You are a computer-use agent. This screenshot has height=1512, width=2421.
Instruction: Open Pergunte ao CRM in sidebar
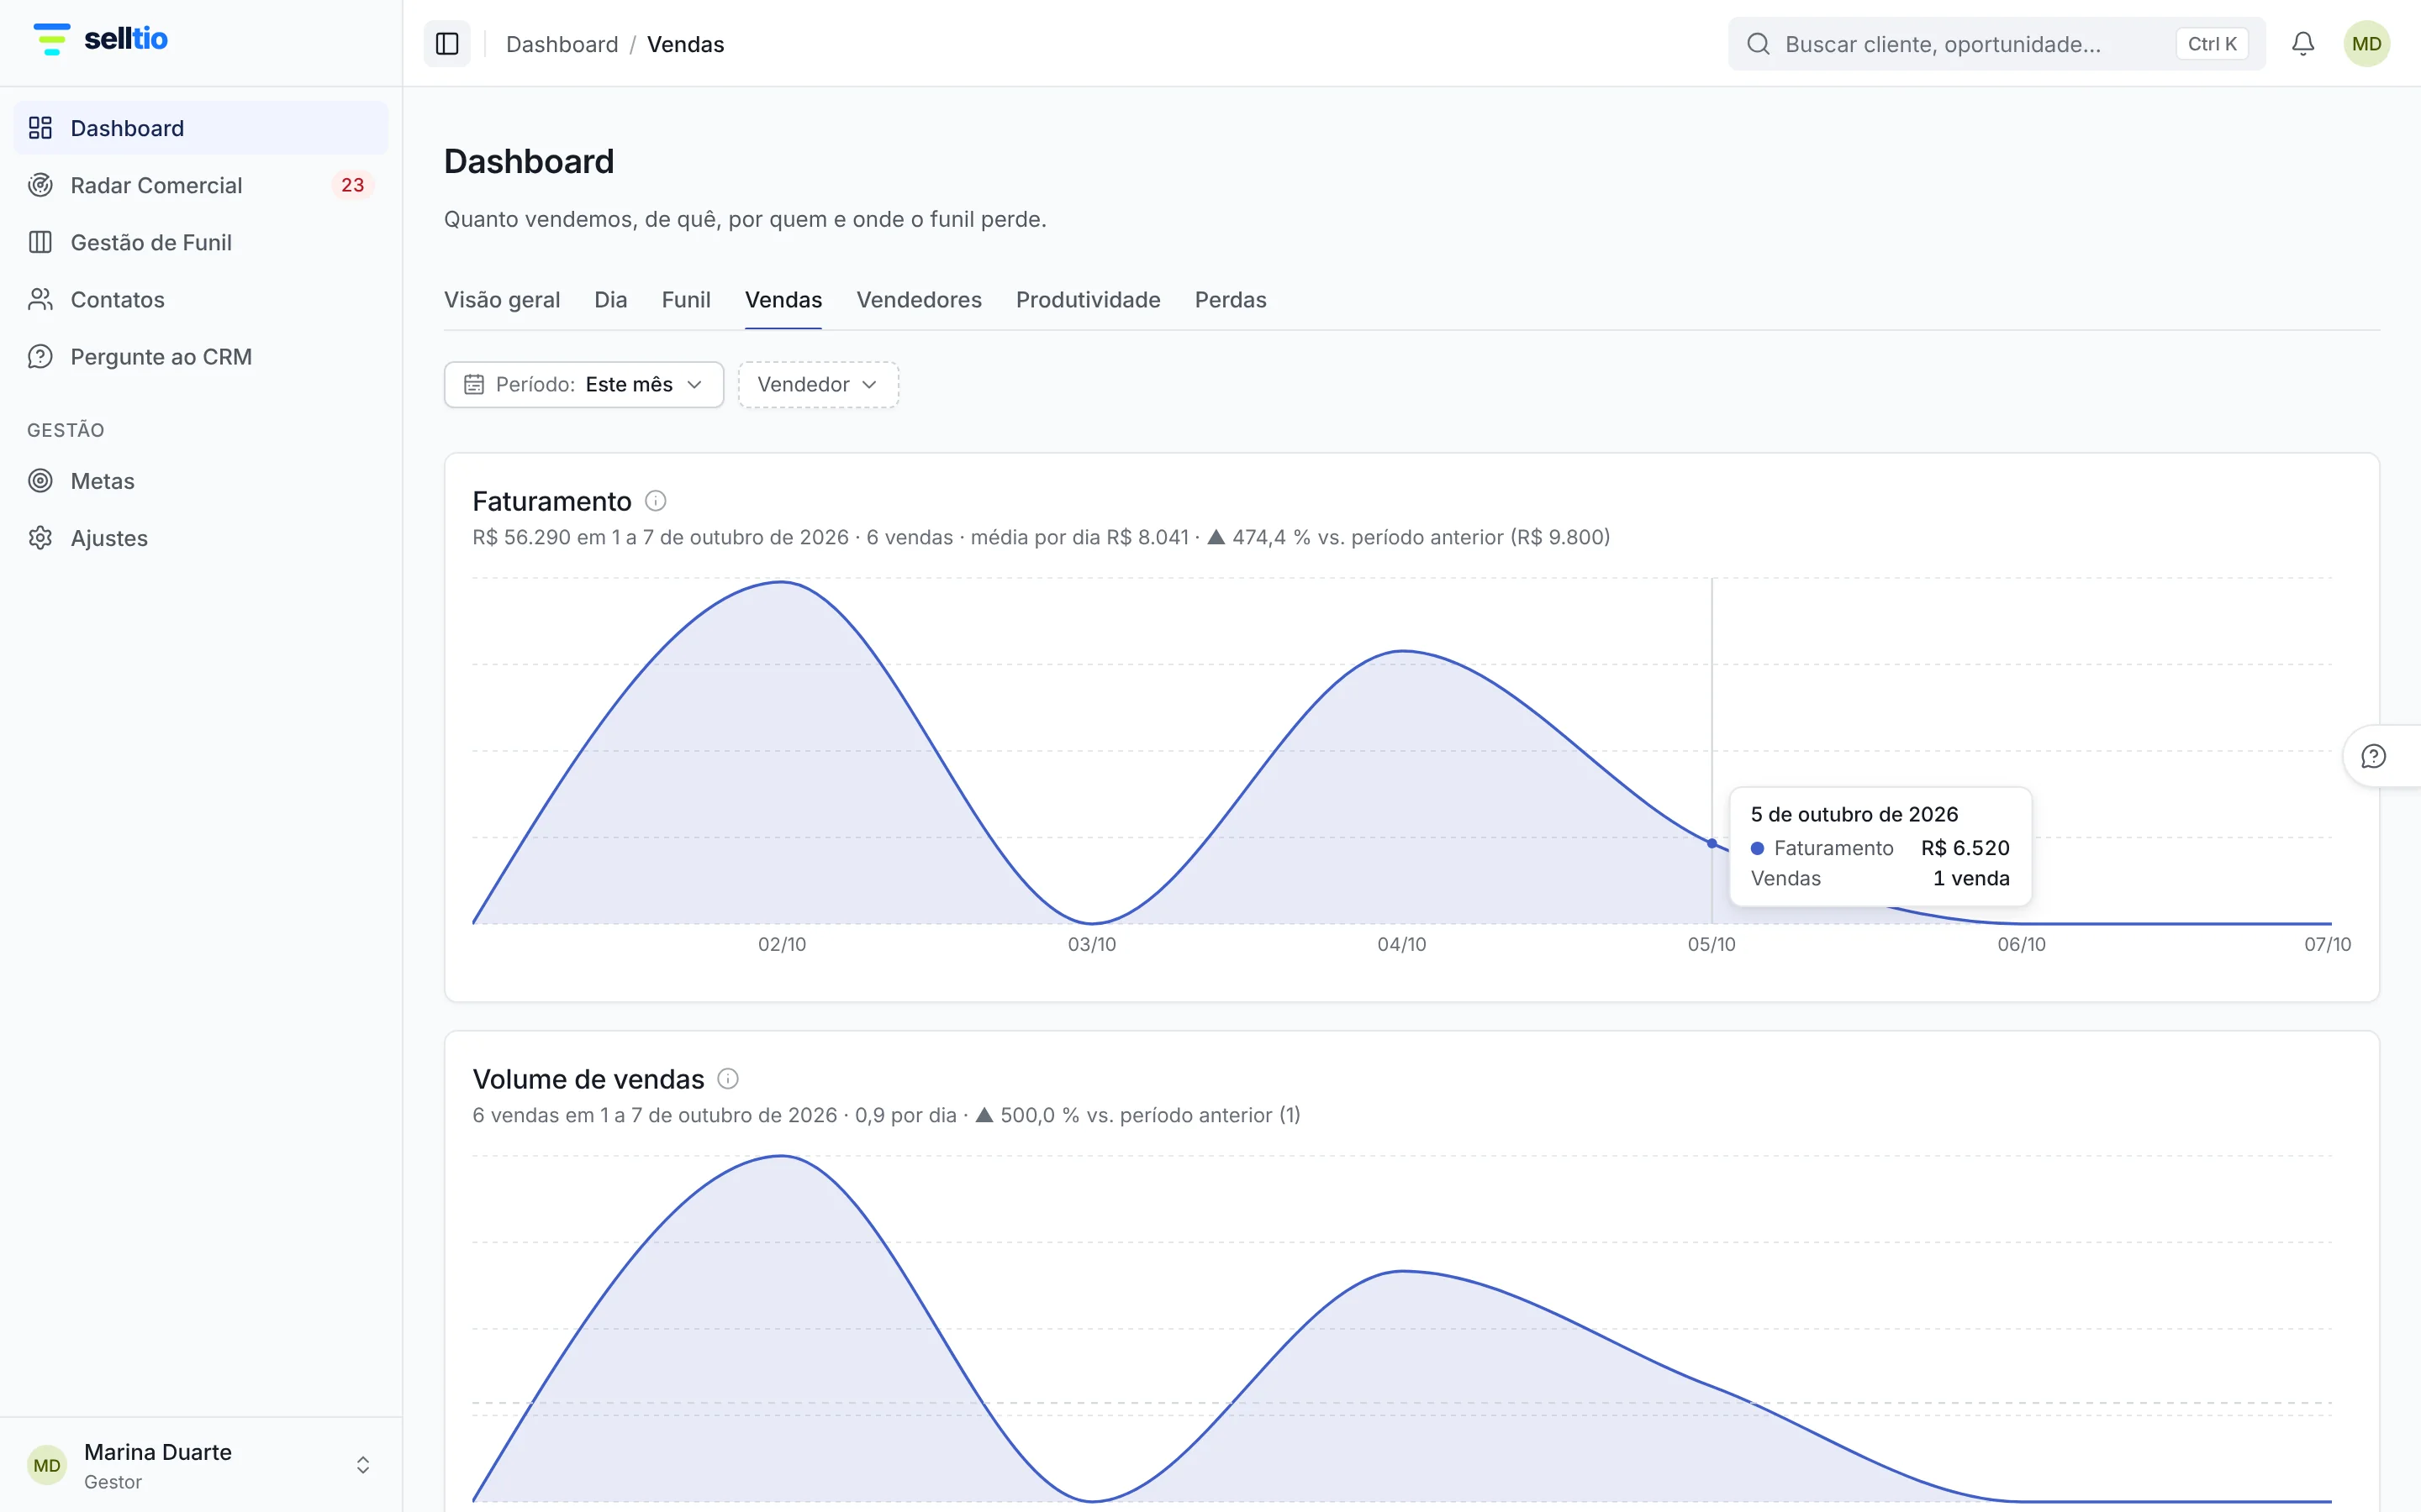(201, 356)
